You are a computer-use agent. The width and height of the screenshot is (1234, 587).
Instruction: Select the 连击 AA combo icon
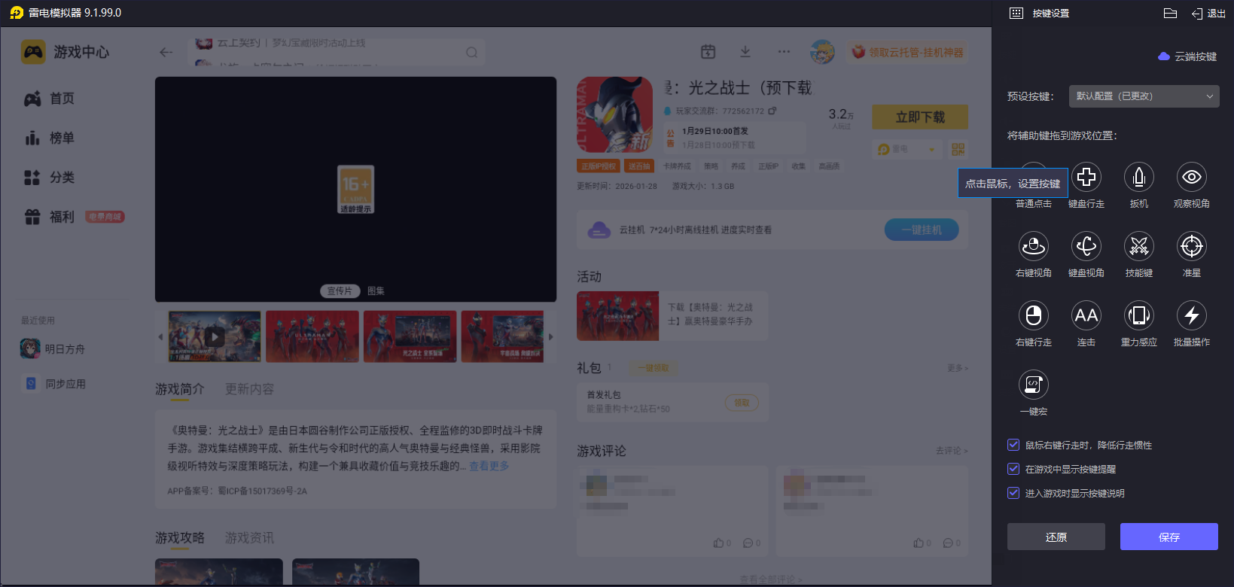coord(1086,316)
